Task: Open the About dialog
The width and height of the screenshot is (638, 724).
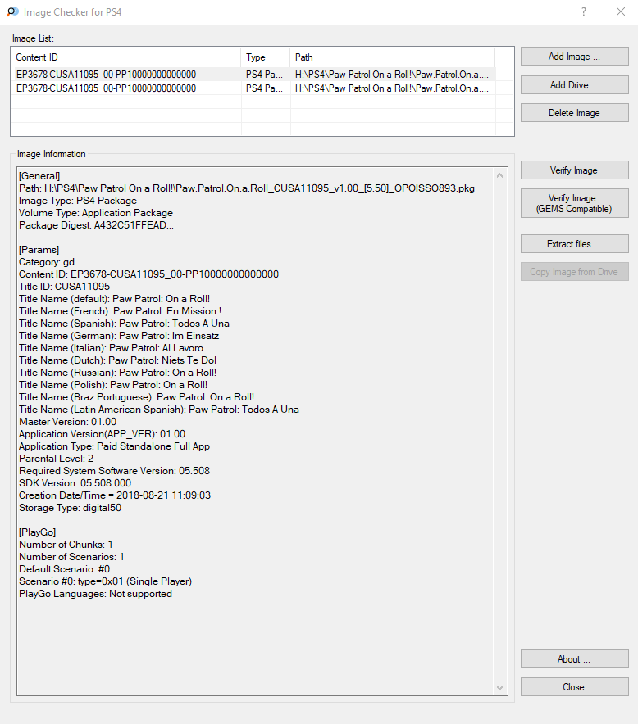Action: 574,659
